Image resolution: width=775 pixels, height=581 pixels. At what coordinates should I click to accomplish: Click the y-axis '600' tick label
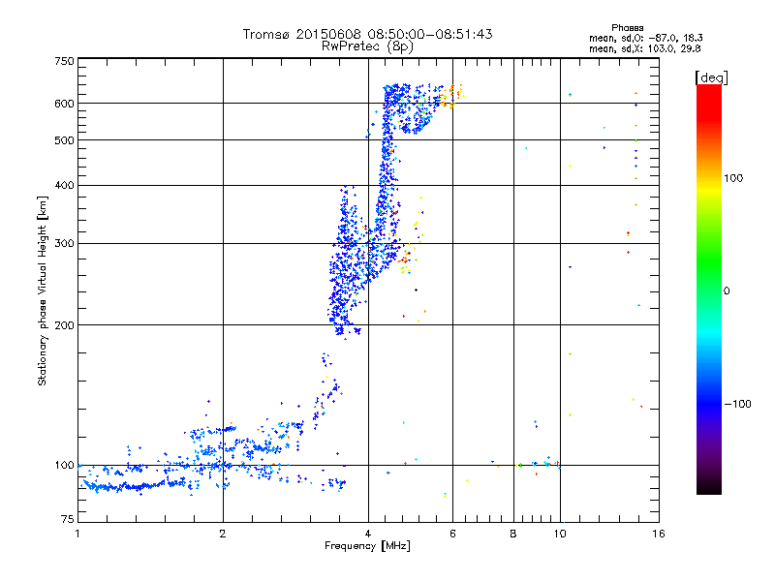[64, 104]
